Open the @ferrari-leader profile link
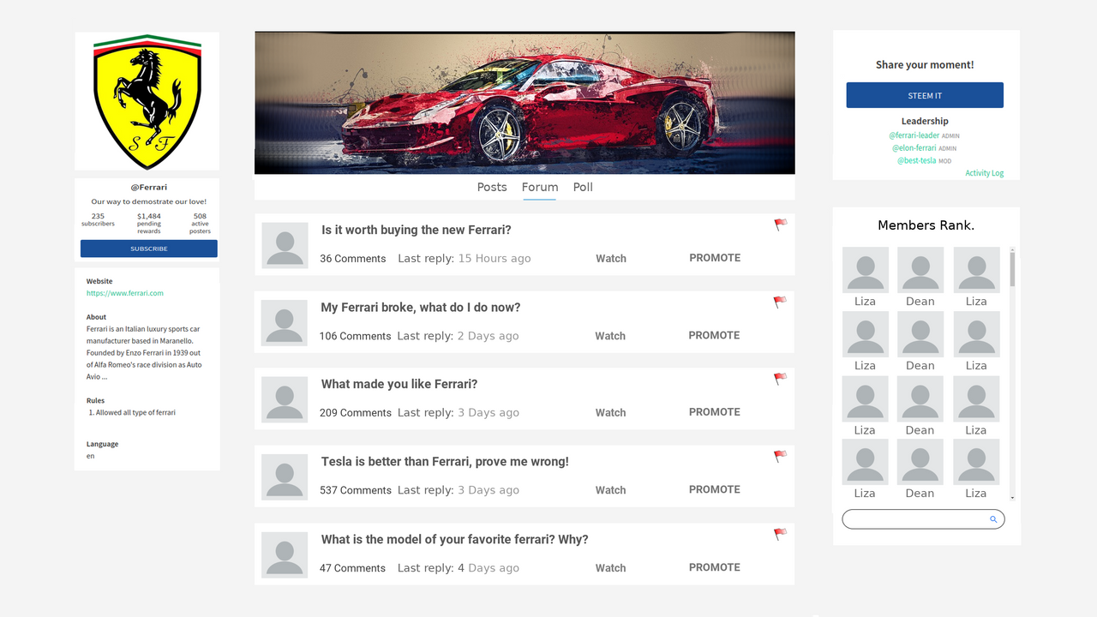The image size is (1097, 617). 914,135
